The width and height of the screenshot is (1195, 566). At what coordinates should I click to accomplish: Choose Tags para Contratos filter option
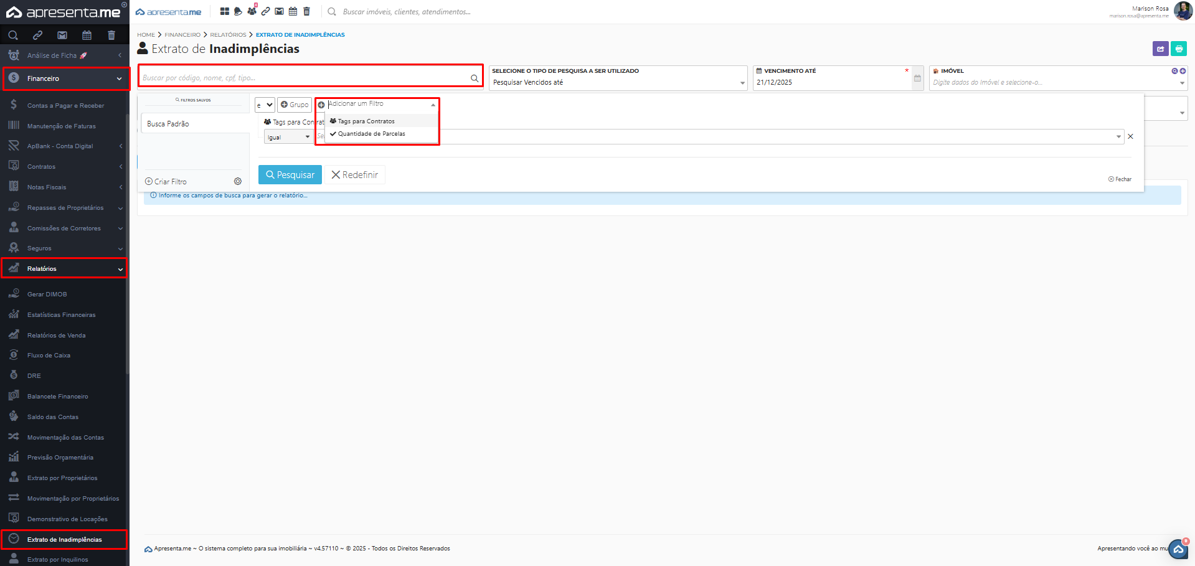pyautogui.click(x=366, y=121)
